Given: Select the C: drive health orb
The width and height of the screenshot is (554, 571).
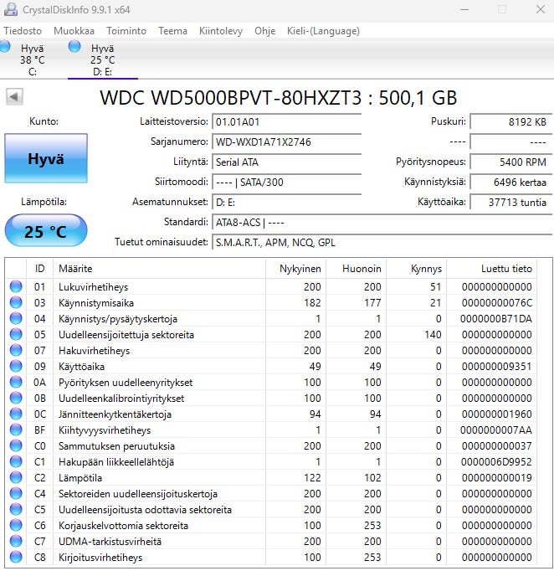Looking at the screenshot, I should (x=5, y=47).
